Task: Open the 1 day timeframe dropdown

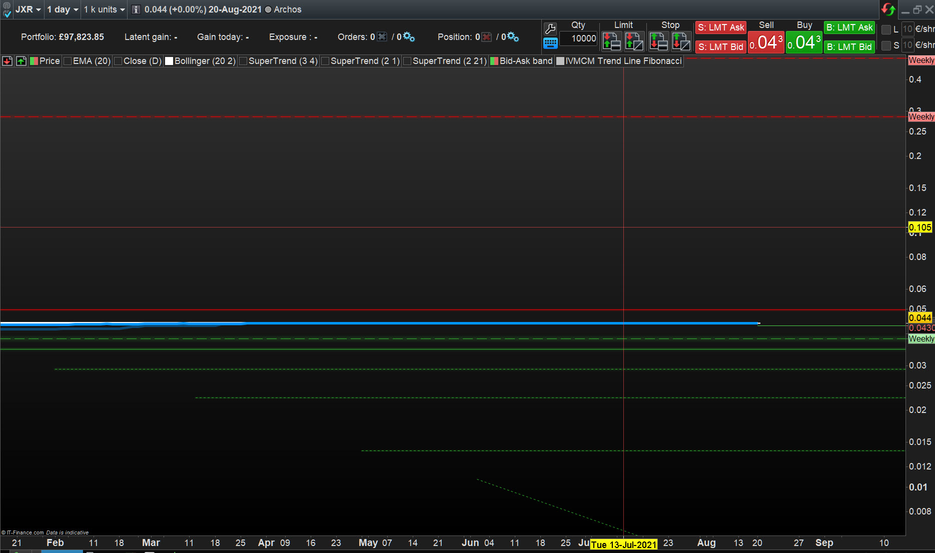Action: click(x=63, y=9)
